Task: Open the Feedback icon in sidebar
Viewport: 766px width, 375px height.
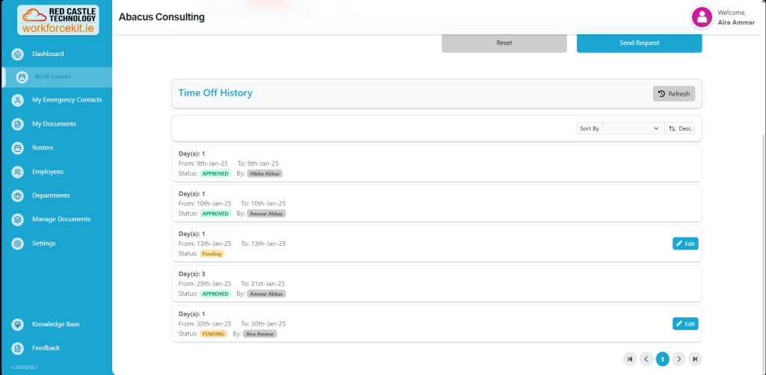Action: pyautogui.click(x=18, y=348)
